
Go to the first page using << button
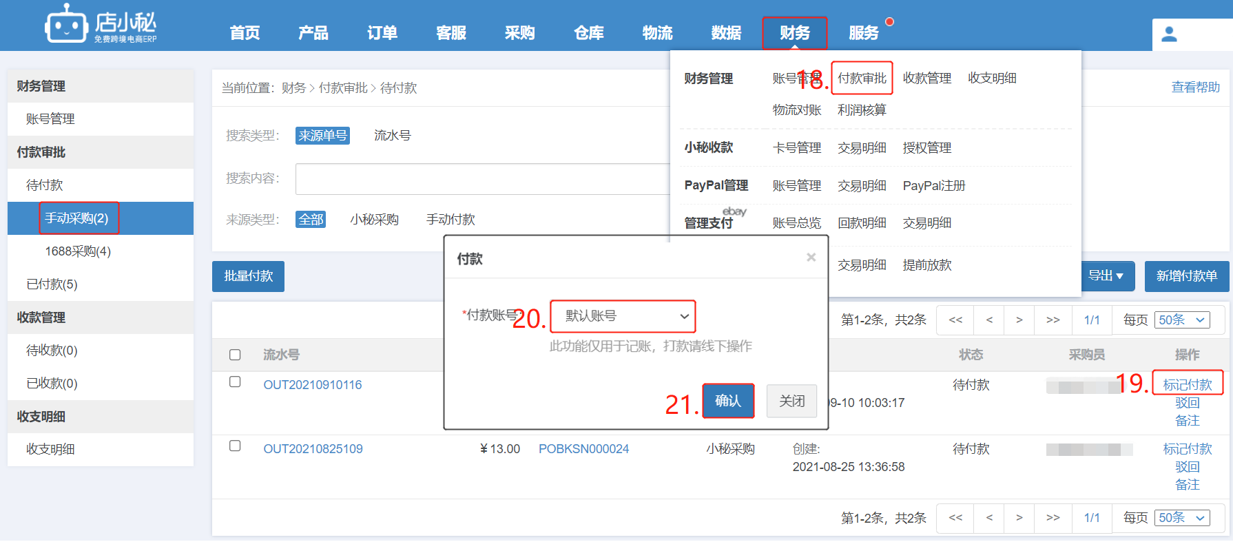[955, 320]
